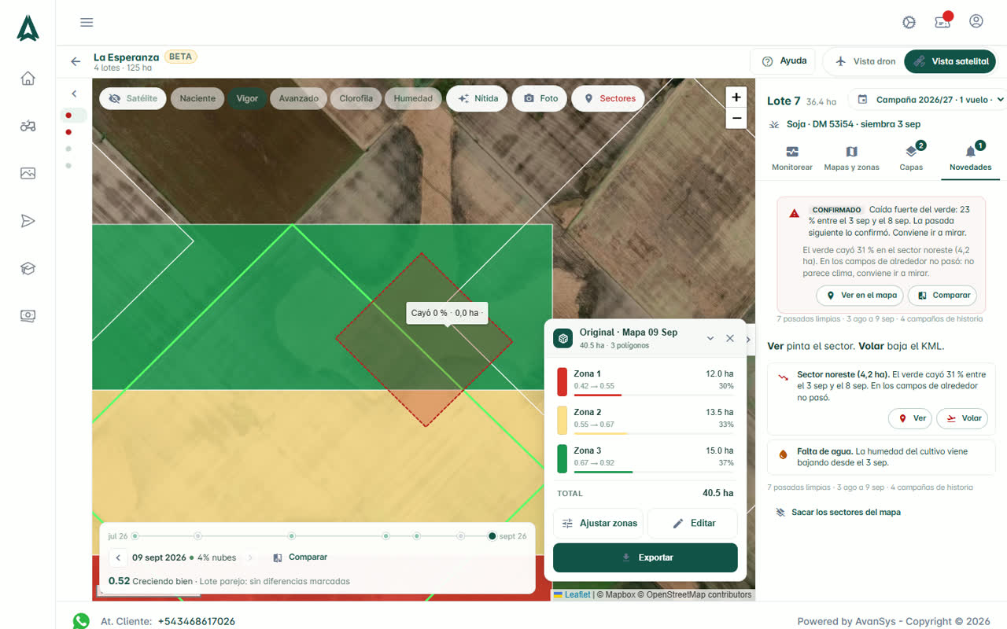Viewport: 1007px width, 629px height.
Task: Toggle the Avanzado layer option
Action: (299, 98)
